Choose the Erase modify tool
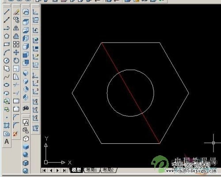Image resolution: width=221 pixels, height=177 pixels. click(x=16, y=12)
